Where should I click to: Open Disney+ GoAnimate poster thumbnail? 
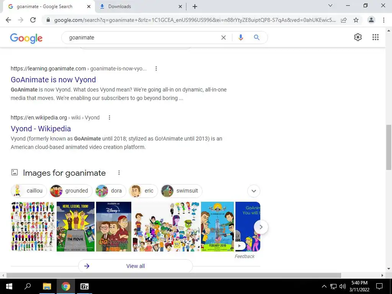click(x=113, y=227)
